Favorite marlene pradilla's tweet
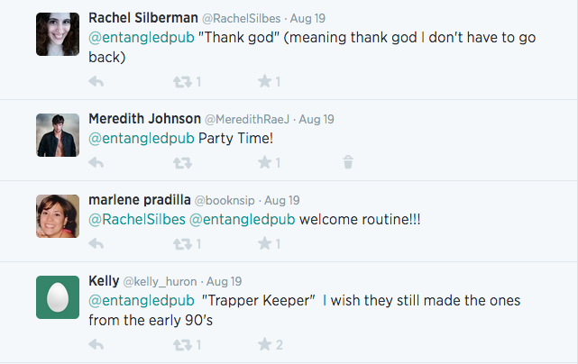578x364 pixels. [264, 244]
